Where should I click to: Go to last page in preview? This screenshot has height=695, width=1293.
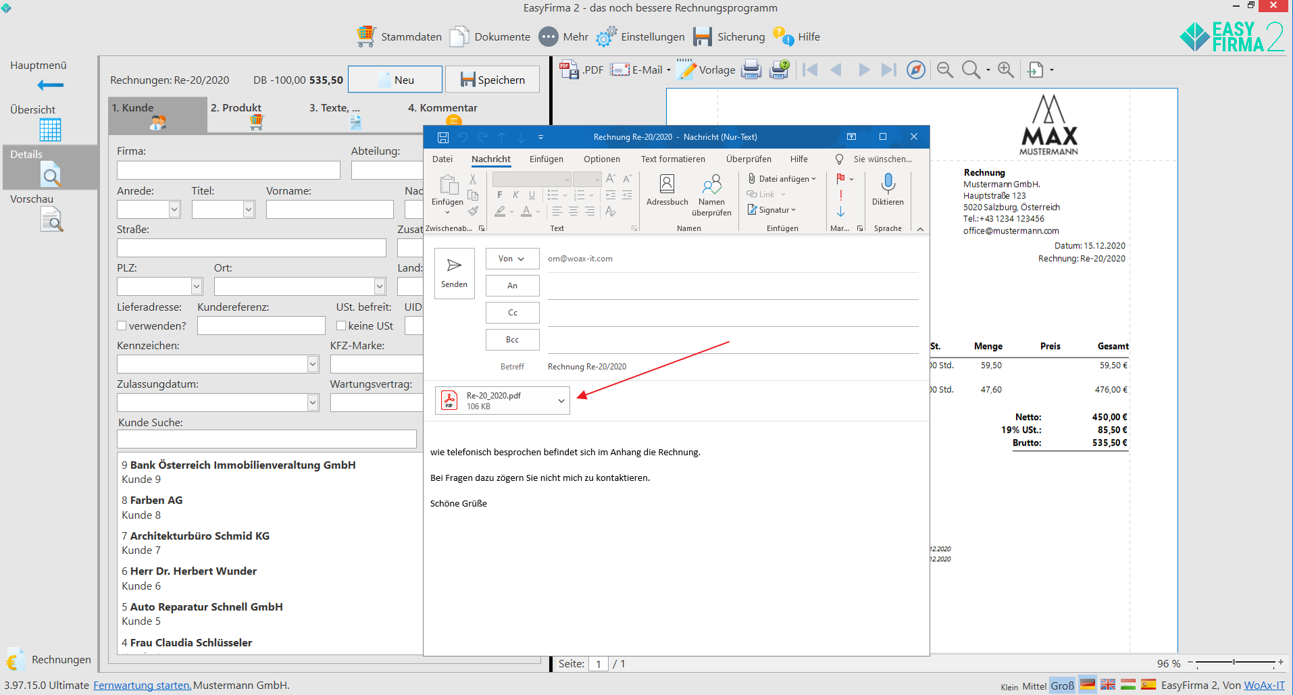[x=889, y=70]
